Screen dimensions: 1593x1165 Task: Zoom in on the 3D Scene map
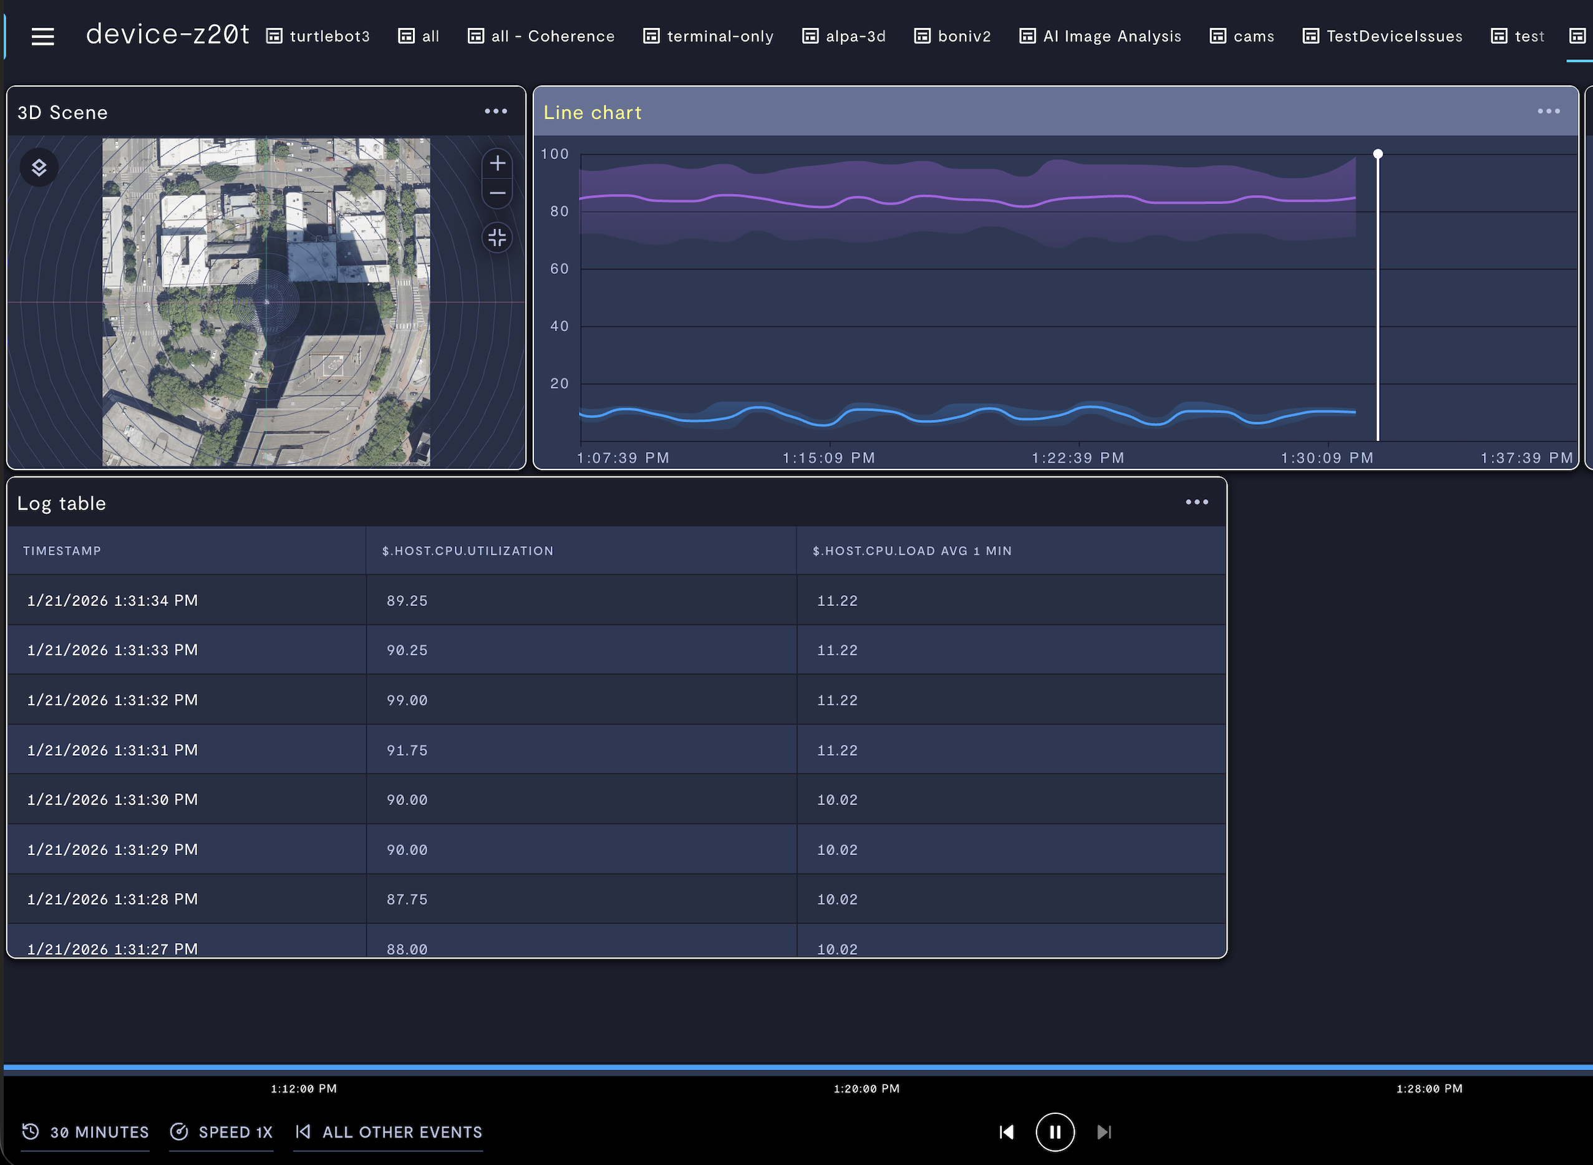coord(497,163)
